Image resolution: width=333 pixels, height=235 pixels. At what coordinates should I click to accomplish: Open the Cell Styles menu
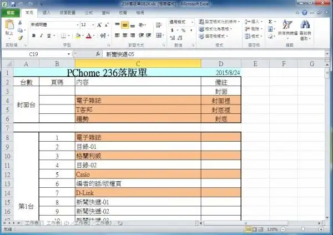[213, 36]
